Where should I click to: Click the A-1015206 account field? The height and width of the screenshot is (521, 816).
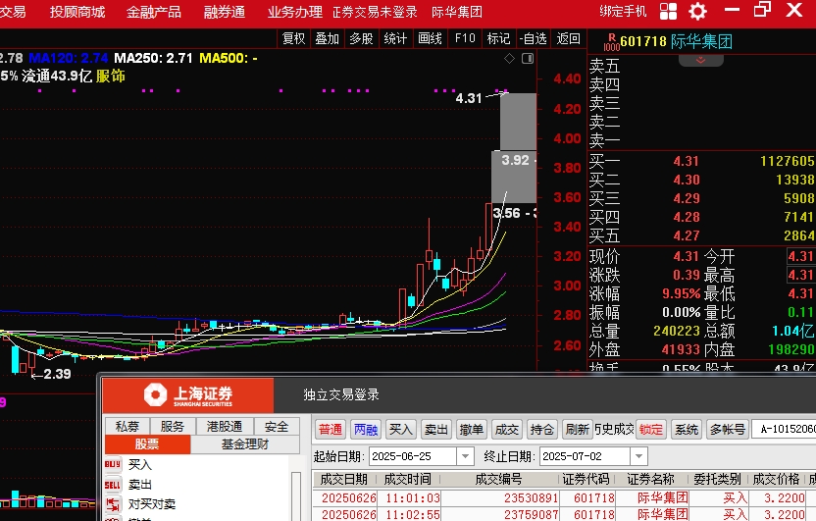[785, 429]
